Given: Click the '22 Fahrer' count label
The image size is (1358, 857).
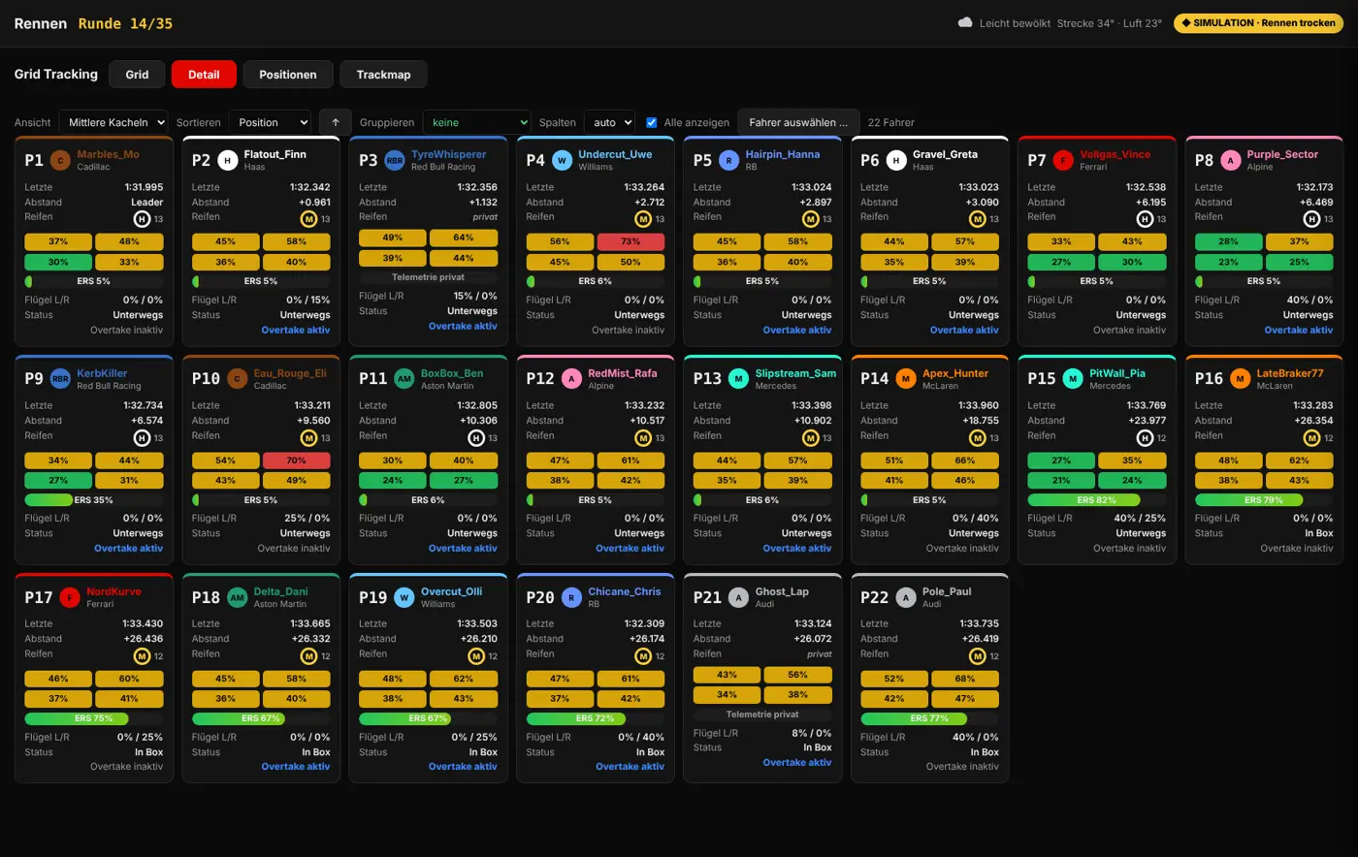Looking at the screenshot, I should click(891, 122).
